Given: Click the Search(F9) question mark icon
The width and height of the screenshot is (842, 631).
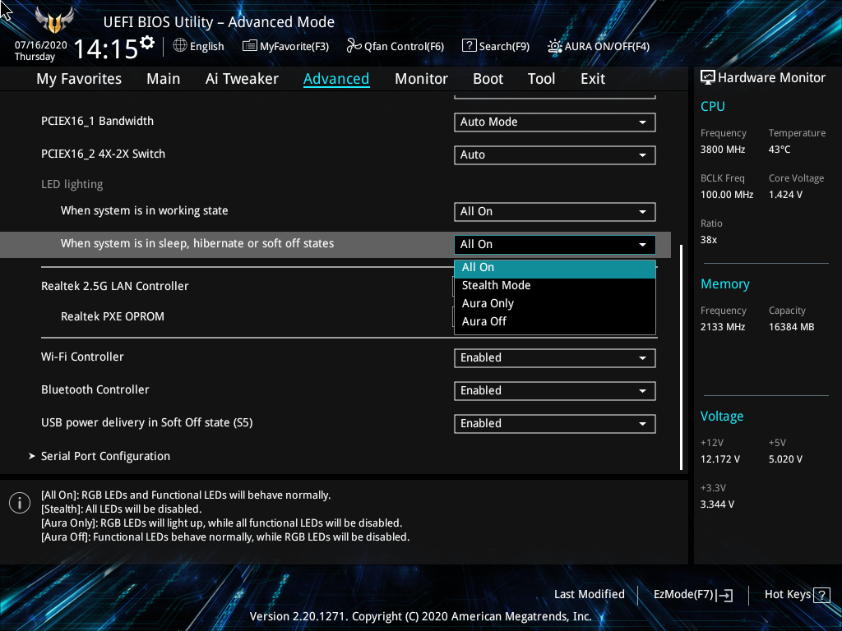Looking at the screenshot, I should click(x=469, y=46).
